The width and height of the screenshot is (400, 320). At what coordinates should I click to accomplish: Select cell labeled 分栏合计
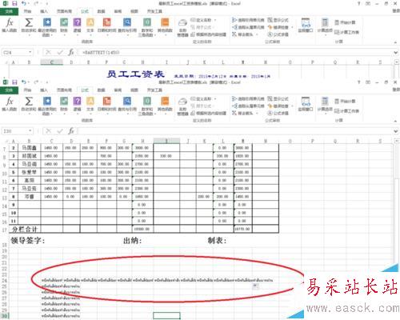[25, 229]
